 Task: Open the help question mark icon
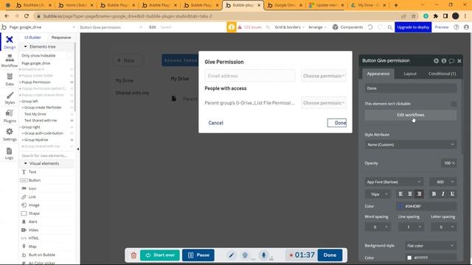(x=457, y=27)
